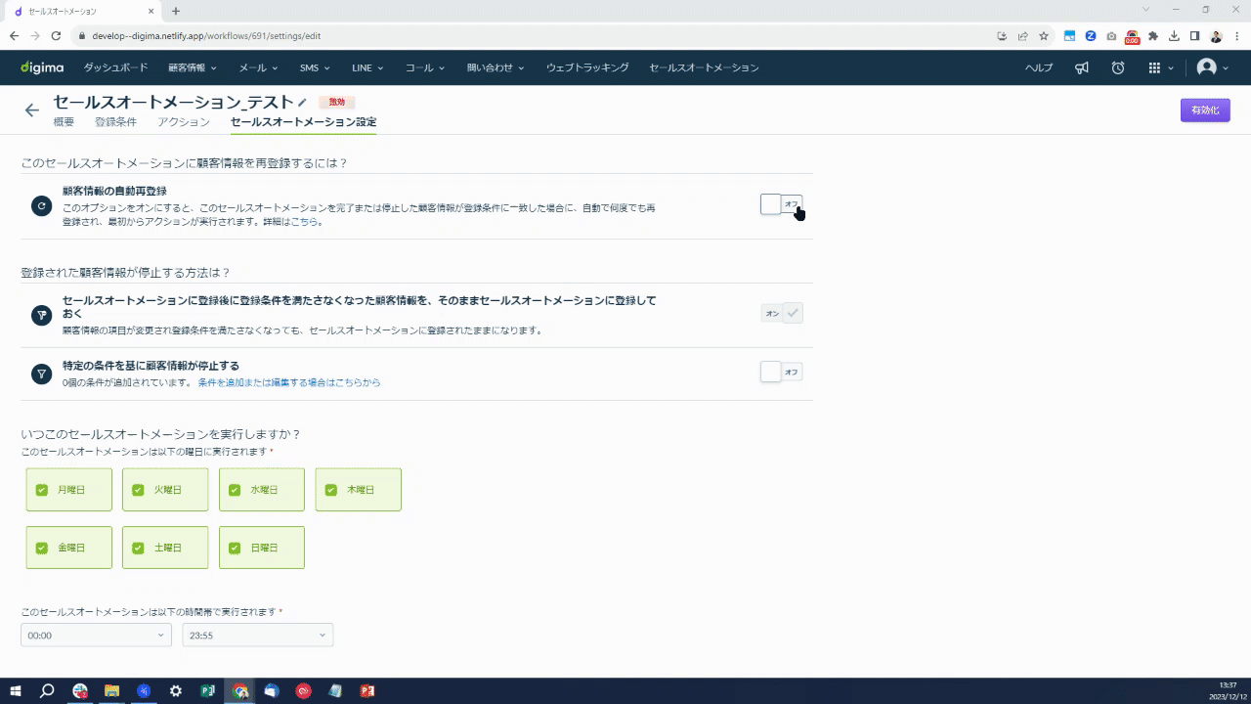Open the alarm clock icon
1251x704 pixels.
click(1118, 67)
